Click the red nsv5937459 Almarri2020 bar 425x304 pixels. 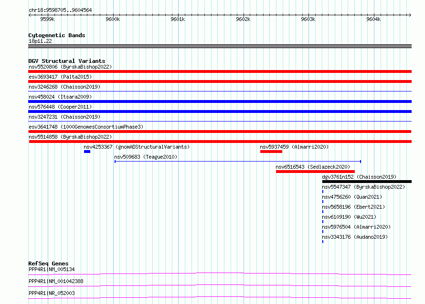(271, 152)
